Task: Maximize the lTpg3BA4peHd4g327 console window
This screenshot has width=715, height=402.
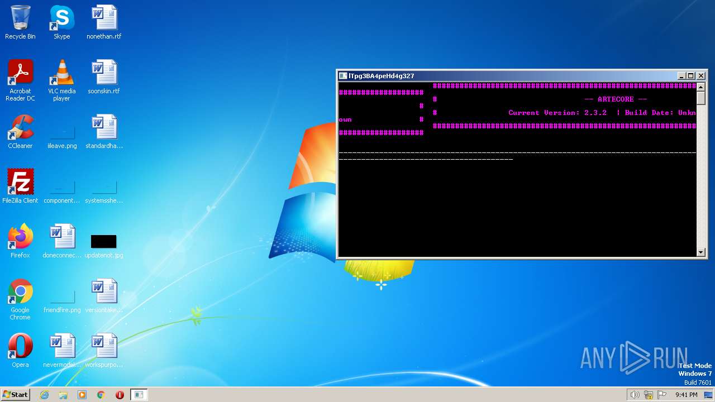Action: coord(691,76)
